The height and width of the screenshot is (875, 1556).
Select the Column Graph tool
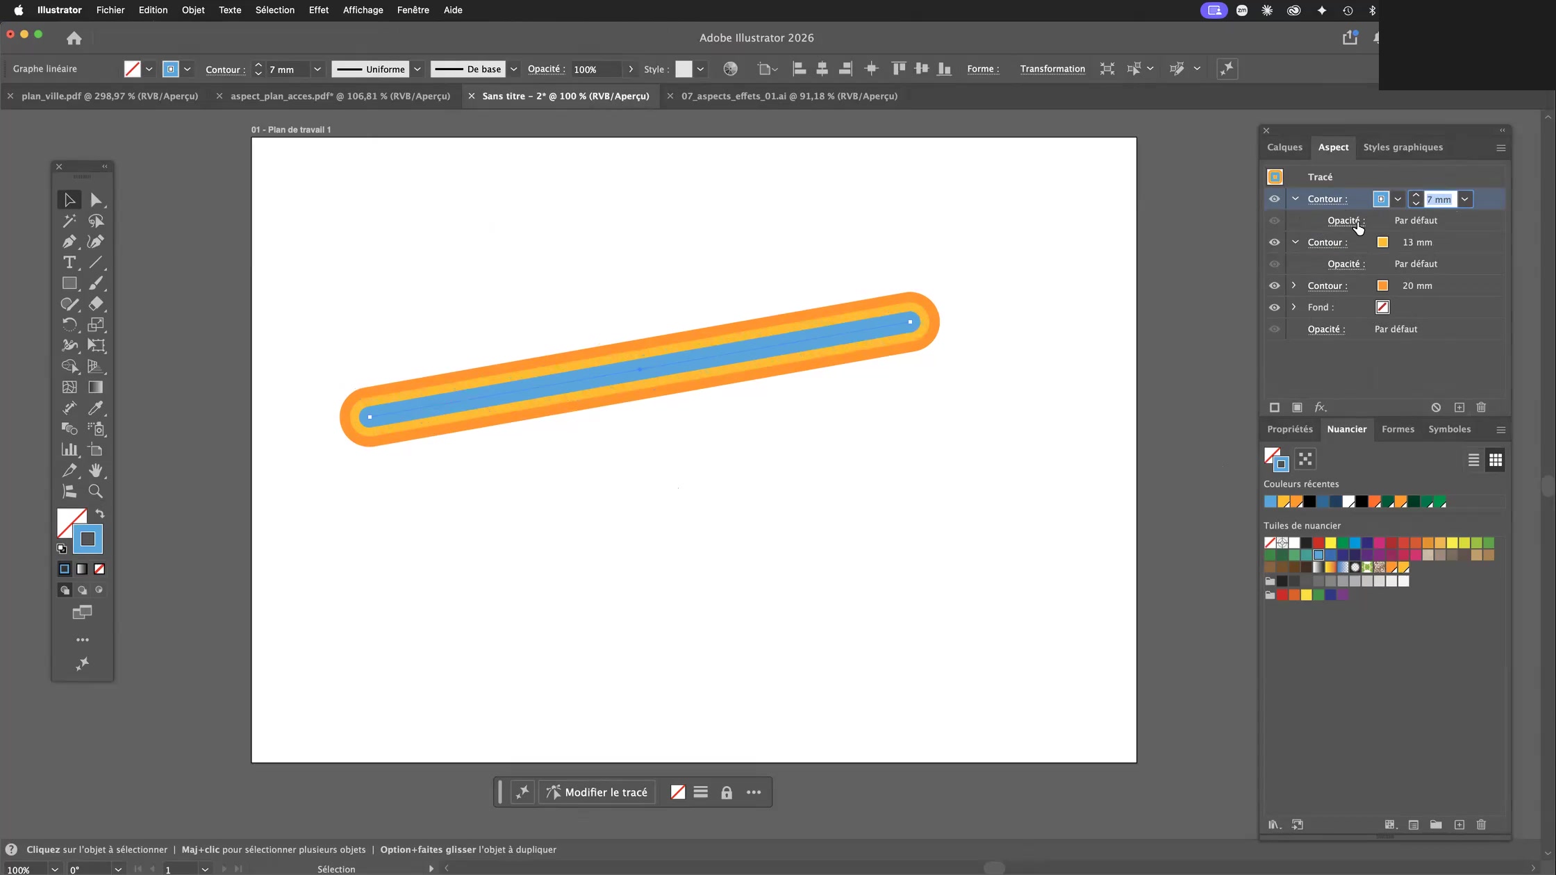pyautogui.click(x=69, y=449)
